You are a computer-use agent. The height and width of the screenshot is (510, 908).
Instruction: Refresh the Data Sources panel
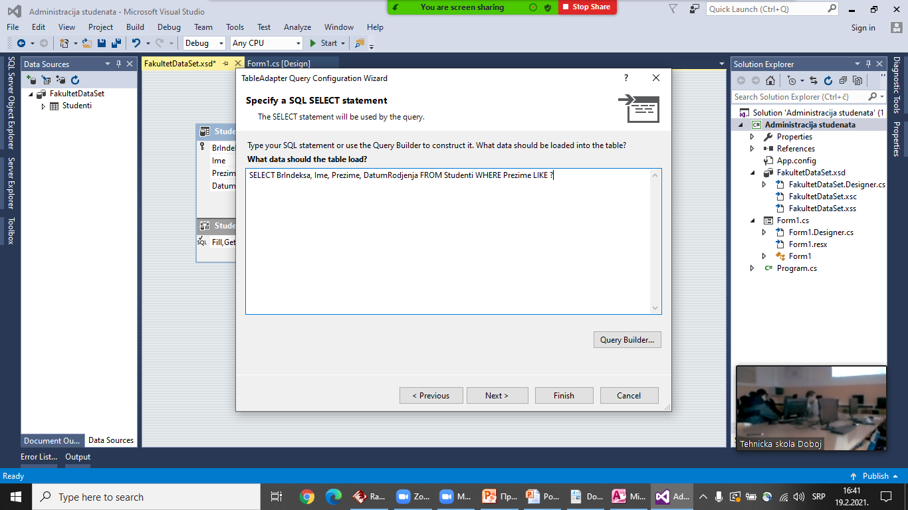point(75,80)
